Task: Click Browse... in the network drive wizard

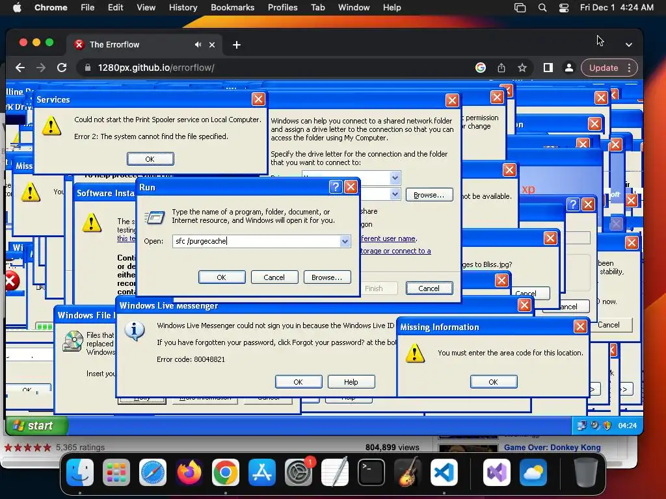Action: pyautogui.click(x=429, y=195)
